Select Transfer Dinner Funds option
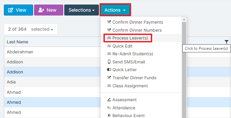Image resolution: width=231 pixels, height=118 pixels. click(134, 78)
